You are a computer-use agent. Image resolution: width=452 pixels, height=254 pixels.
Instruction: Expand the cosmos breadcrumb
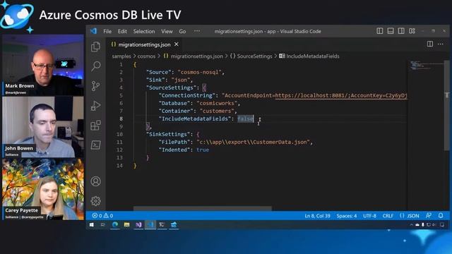click(x=146, y=56)
